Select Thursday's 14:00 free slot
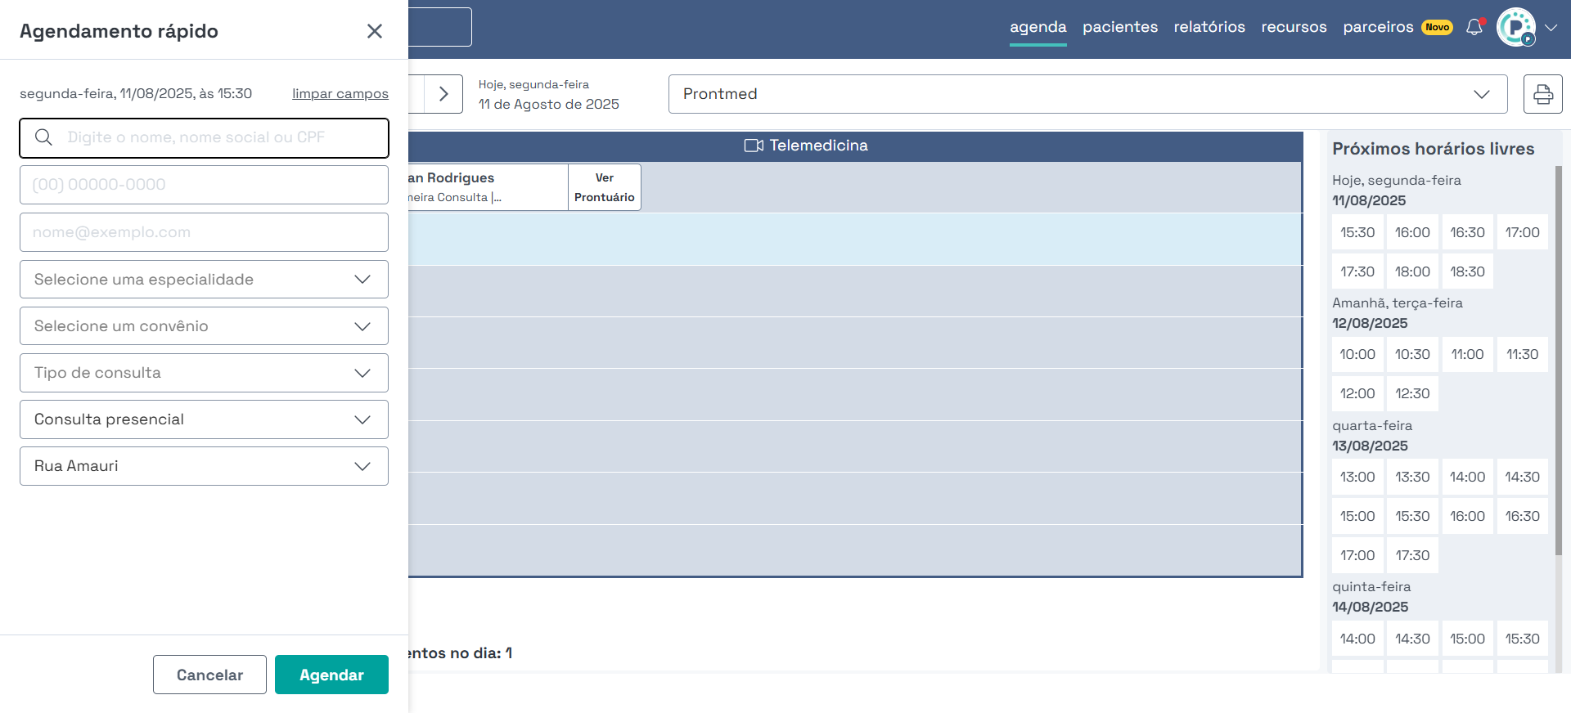 (x=1357, y=639)
